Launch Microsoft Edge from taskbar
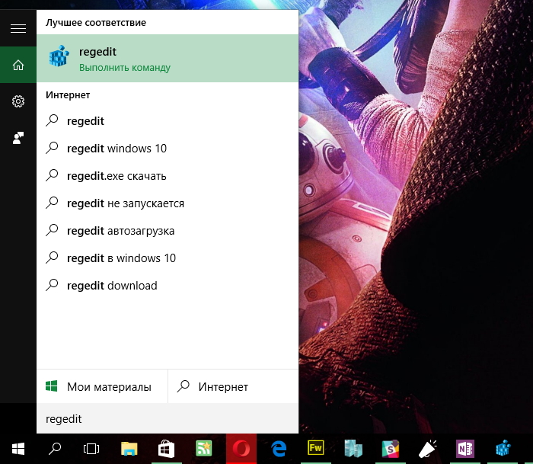The width and height of the screenshot is (533, 464). coord(279,449)
